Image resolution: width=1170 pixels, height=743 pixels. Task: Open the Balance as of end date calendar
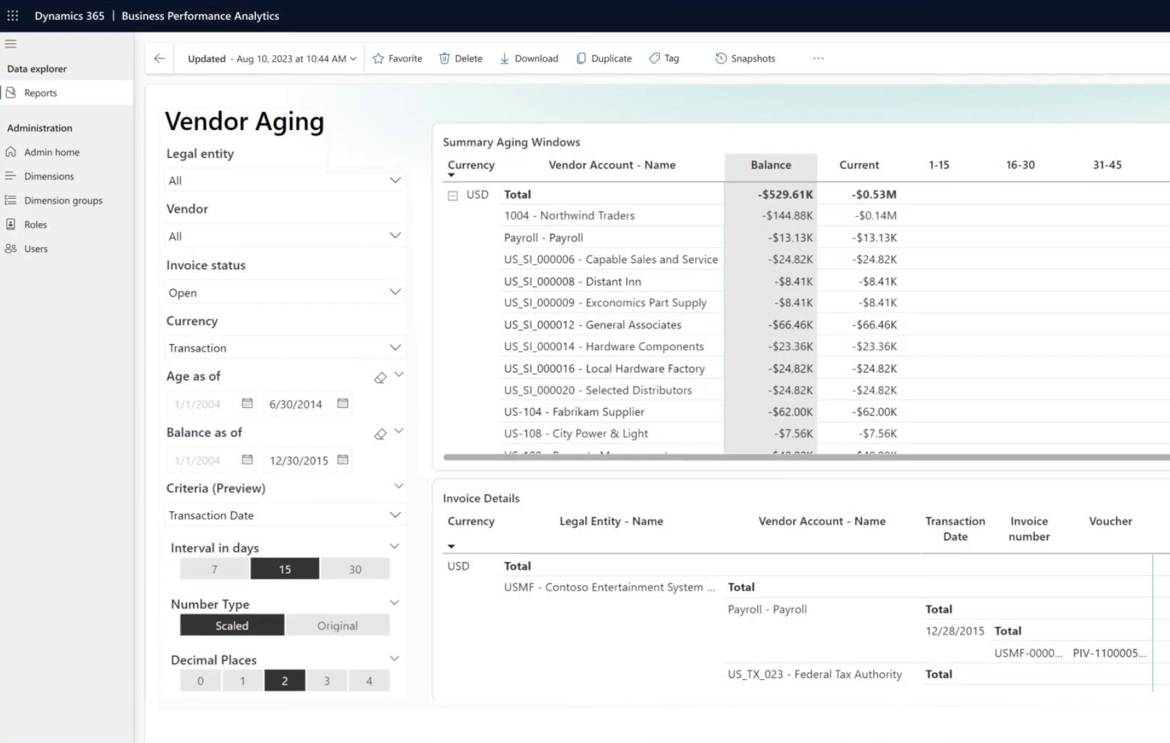(343, 460)
